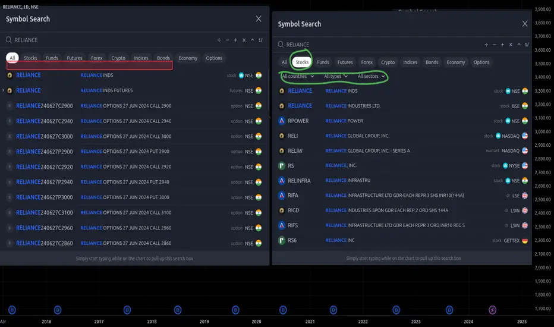Screen dimensions: 554x327
Task: Select Indices tab in right Symbol Search
Action: pyautogui.click(x=410, y=62)
